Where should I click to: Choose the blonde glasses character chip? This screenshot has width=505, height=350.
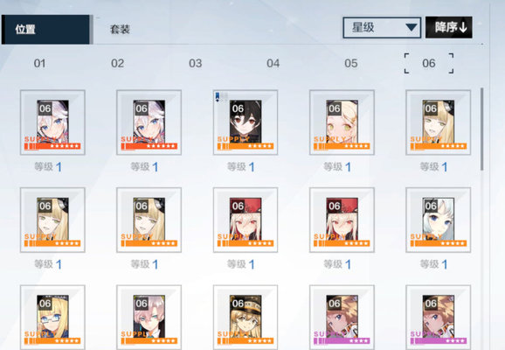(x=52, y=318)
